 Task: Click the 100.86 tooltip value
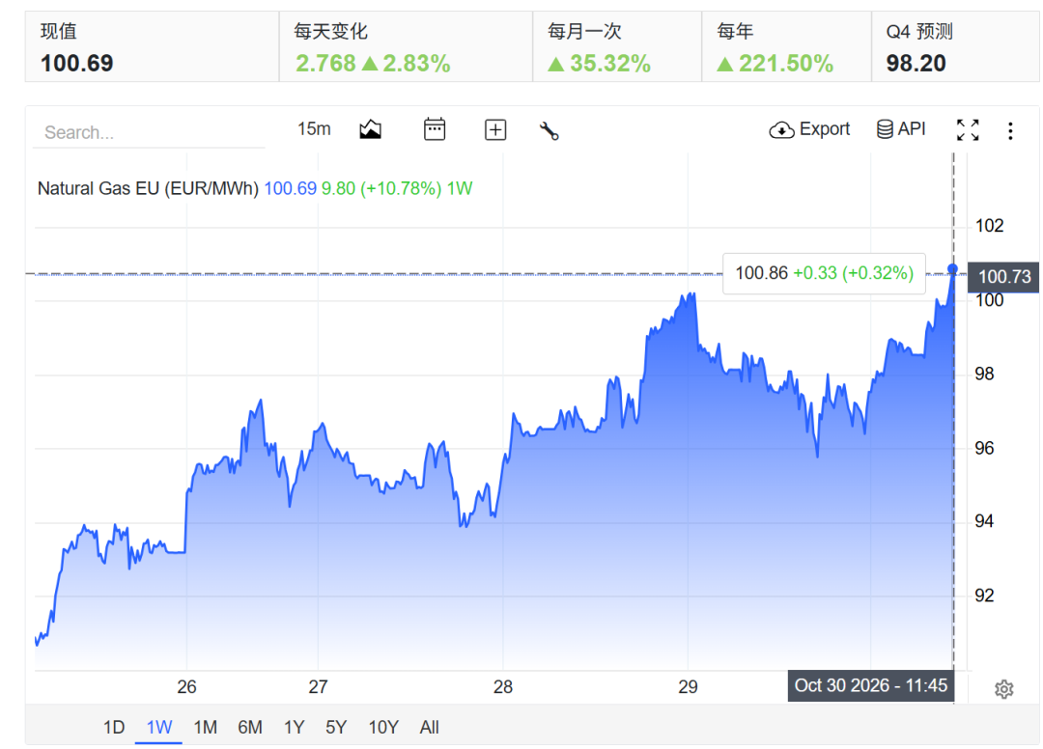761,273
